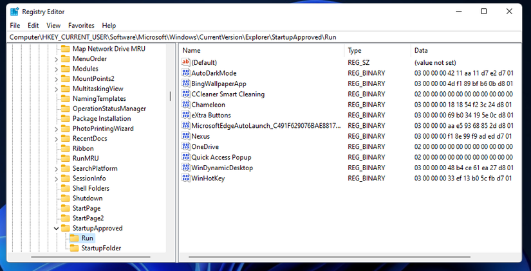Collapse the StartupApproved key
The height and width of the screenshot is (271, 531).
tap(56, 229)
